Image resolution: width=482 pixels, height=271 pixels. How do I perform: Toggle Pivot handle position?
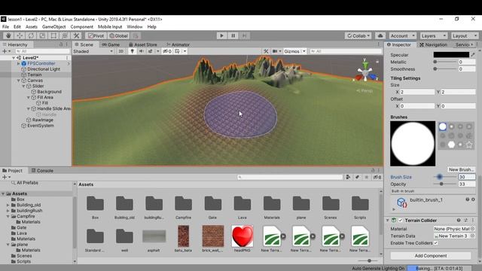click(x=96, y=35)
